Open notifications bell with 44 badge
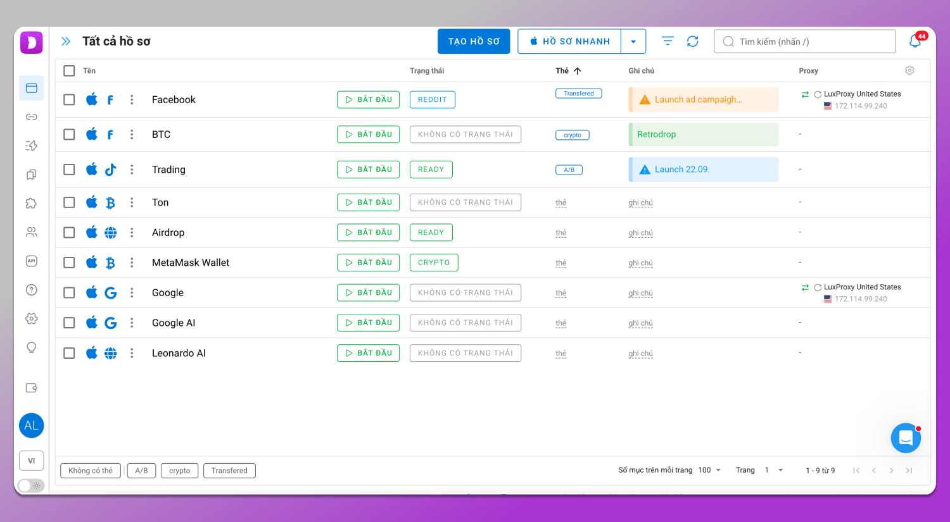Viewport: 950px width, 522px height. pos(915,41)
